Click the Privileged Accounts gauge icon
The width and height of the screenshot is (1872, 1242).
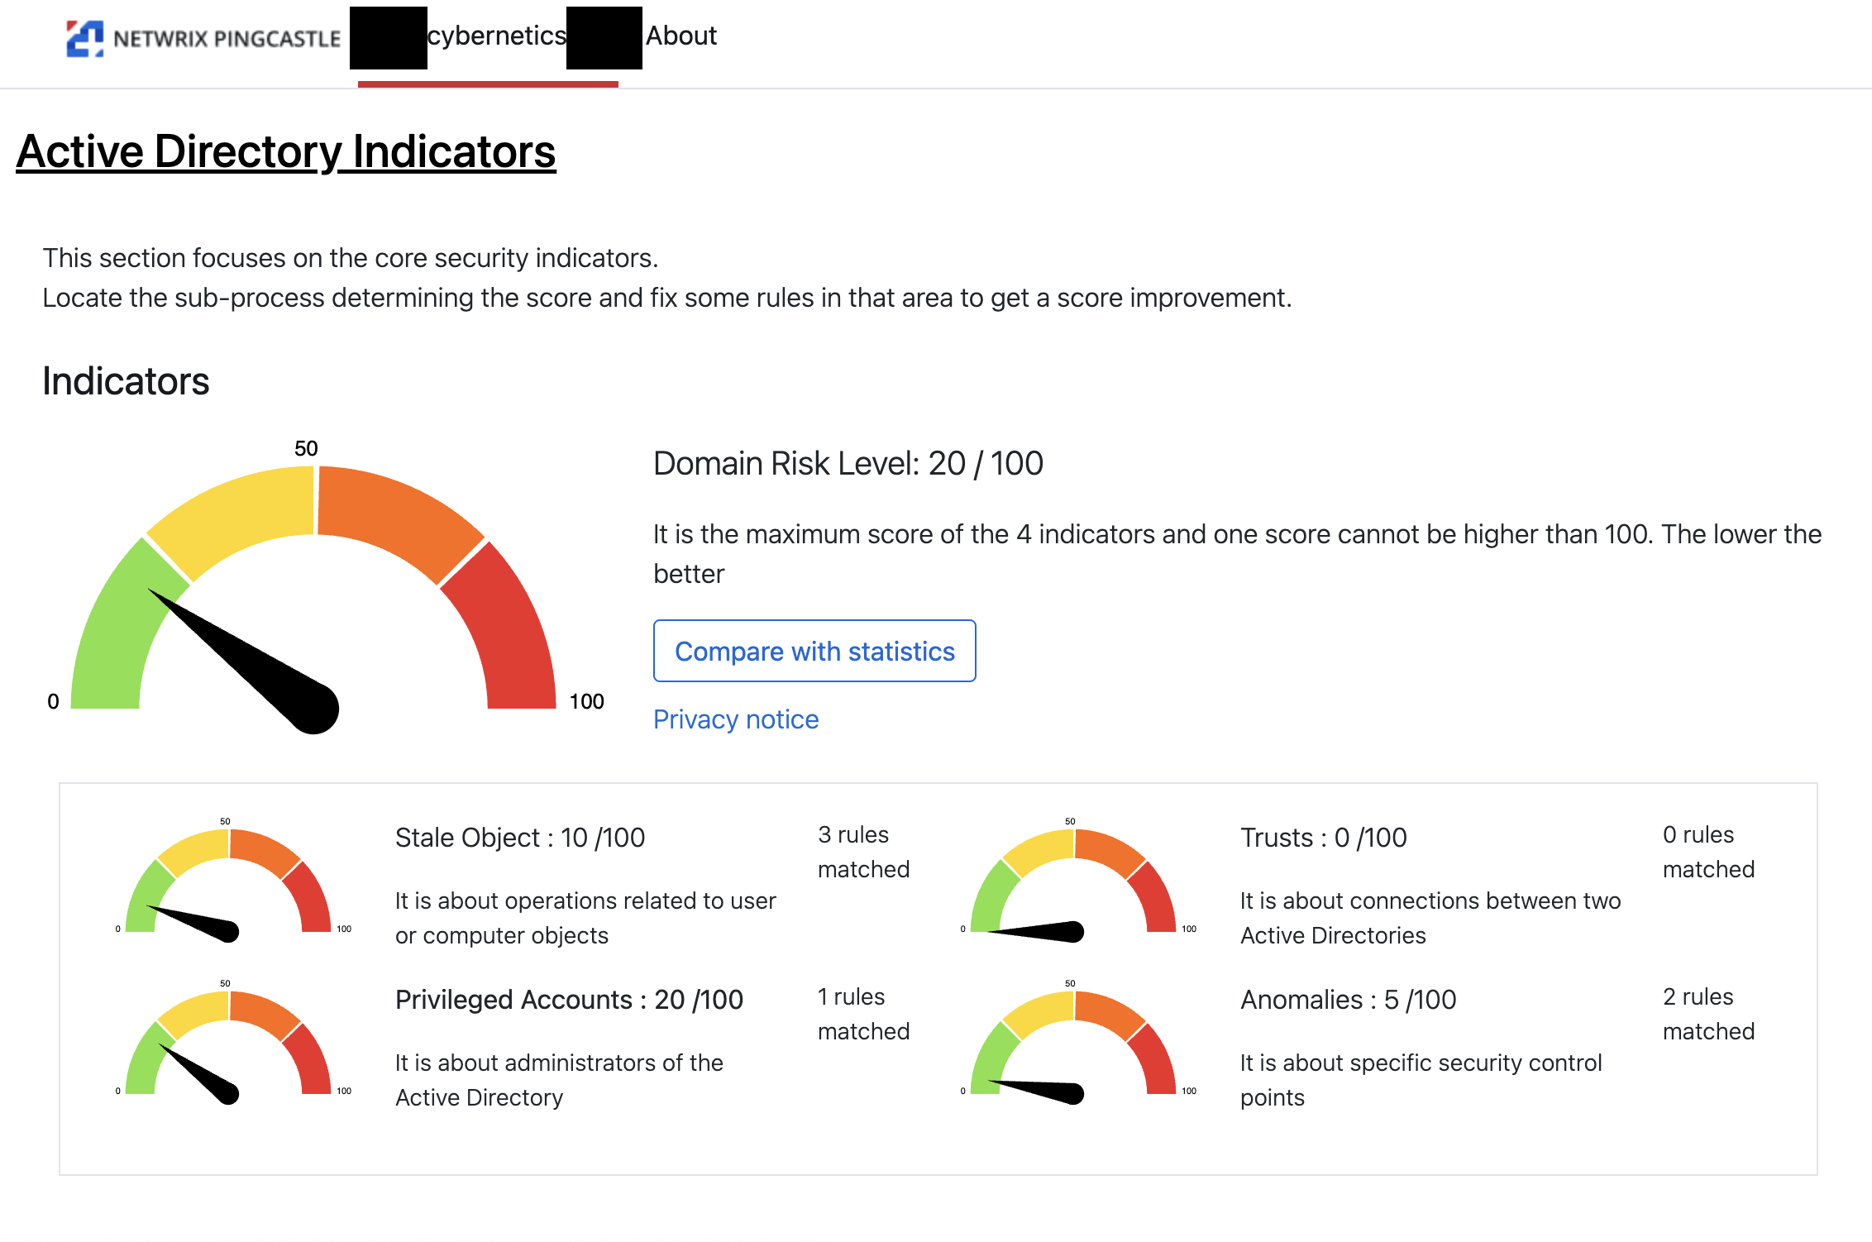tap(229, 1044)
